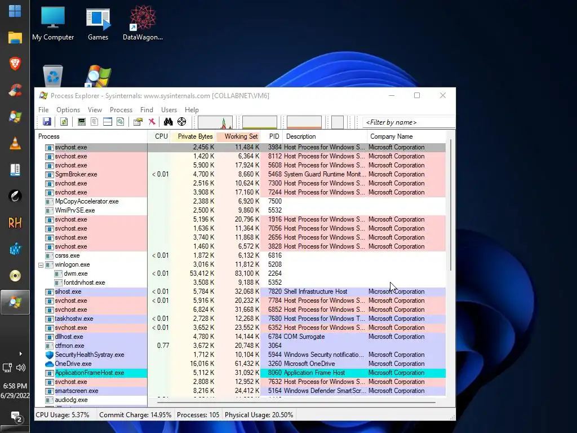Click the vertical scrollbar of process list
The height and width of the screenshot is (433, 577).
[450, 205]
